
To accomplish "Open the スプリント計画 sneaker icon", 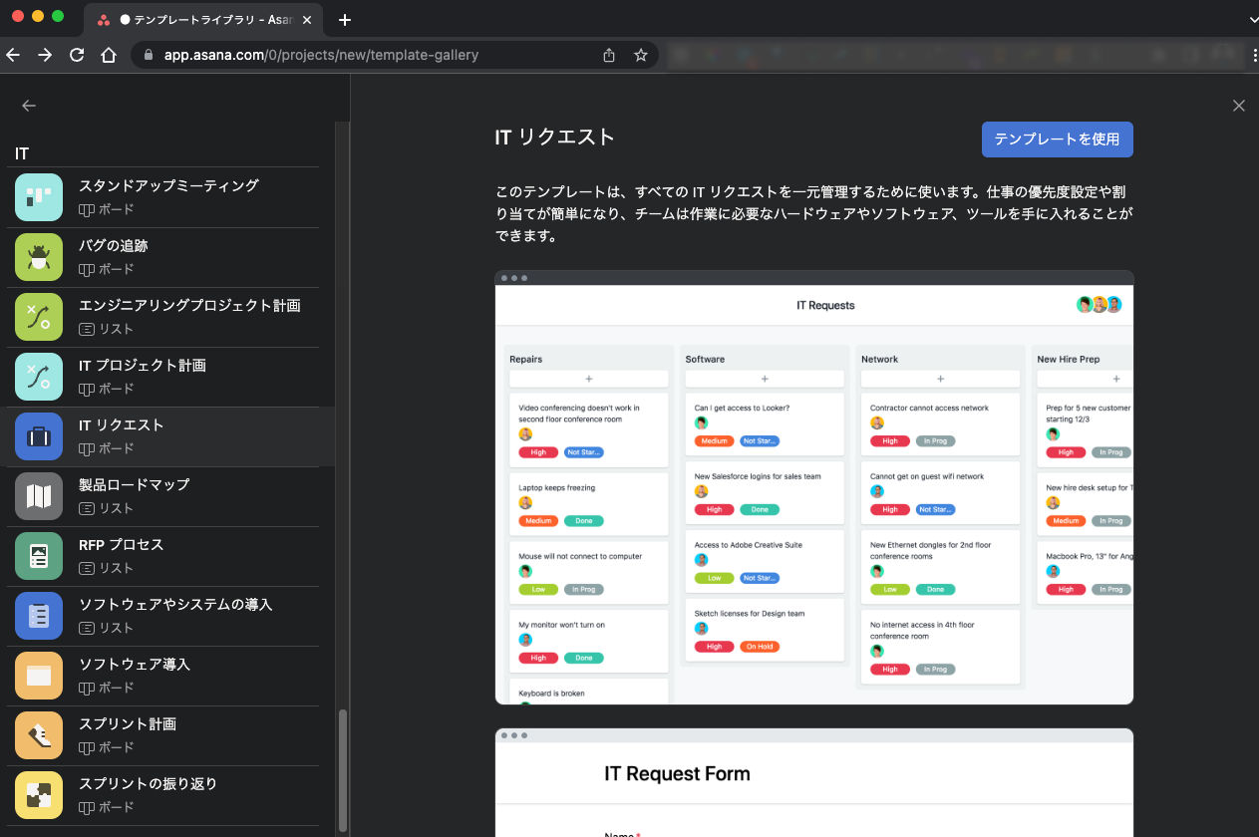I will (39, 735).
